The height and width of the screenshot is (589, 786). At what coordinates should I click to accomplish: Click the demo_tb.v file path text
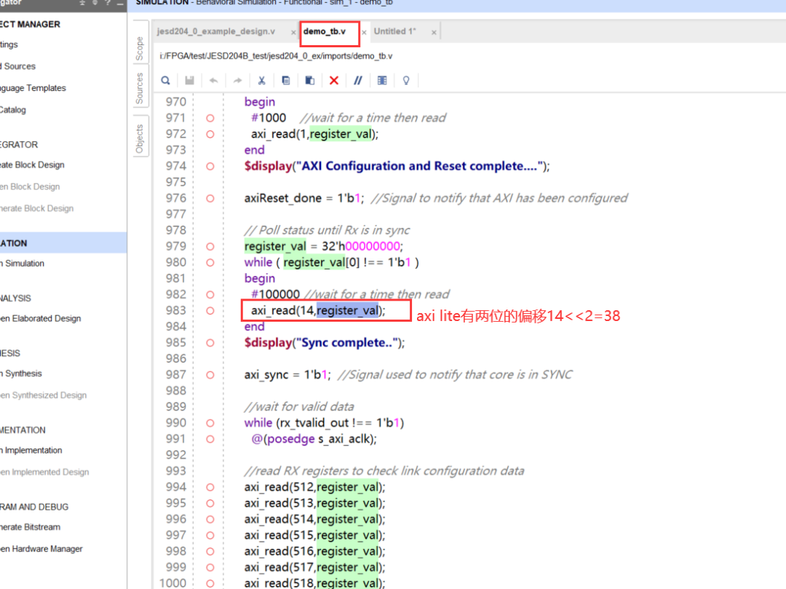(277, 56)
